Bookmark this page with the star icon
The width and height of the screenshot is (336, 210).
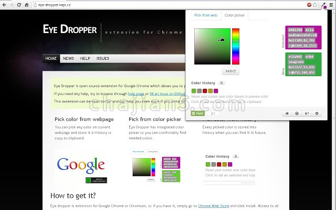tap(315, 5)
